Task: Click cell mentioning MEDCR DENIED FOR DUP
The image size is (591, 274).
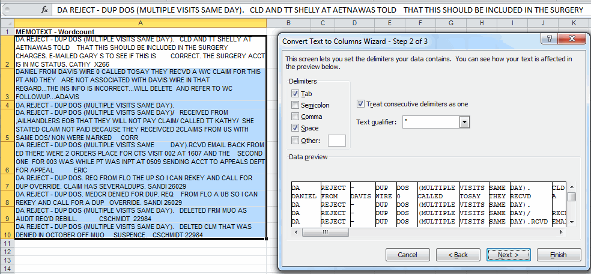Action: tap(140, 199)
